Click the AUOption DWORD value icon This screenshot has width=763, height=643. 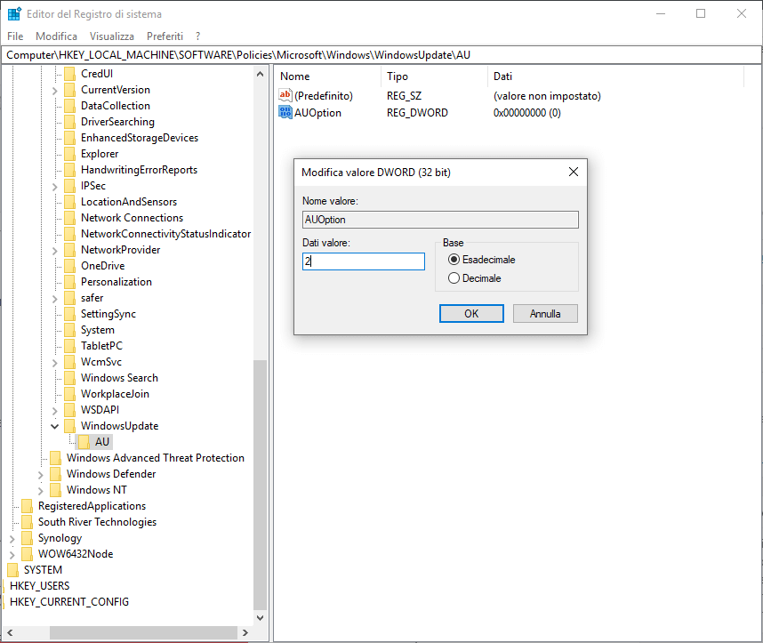tap(285, 112)
